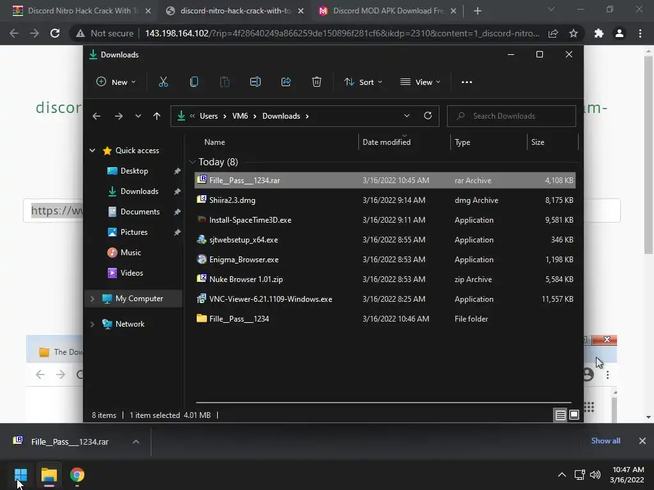Expand My Computer in sidebar
The height and width of the screenshot is (490, 654).
click(92, 299)
